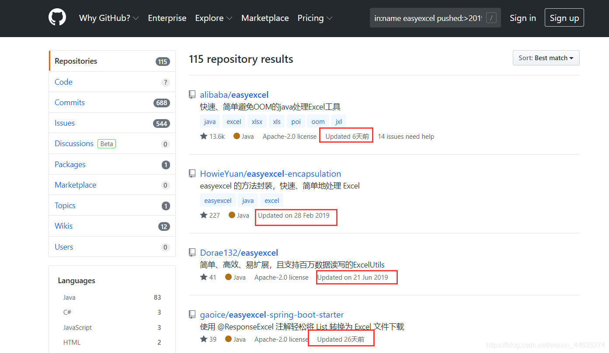This screenshot has width=609, height=353.
Task: Open Enterprise in the top navigation
Action: (167, 18)
